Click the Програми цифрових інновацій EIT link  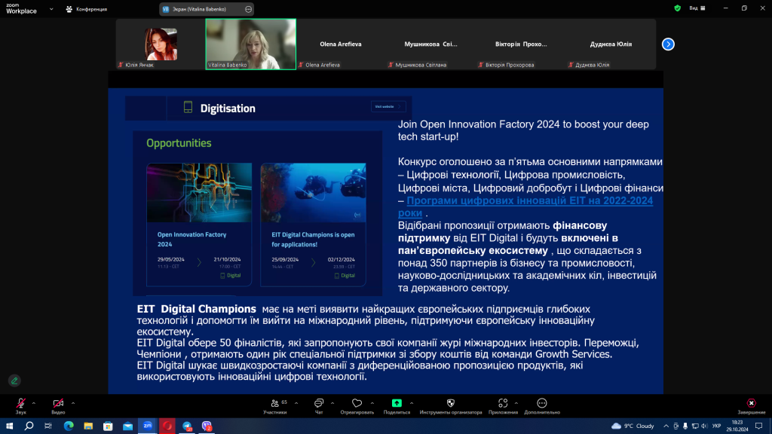click(525, 206)
